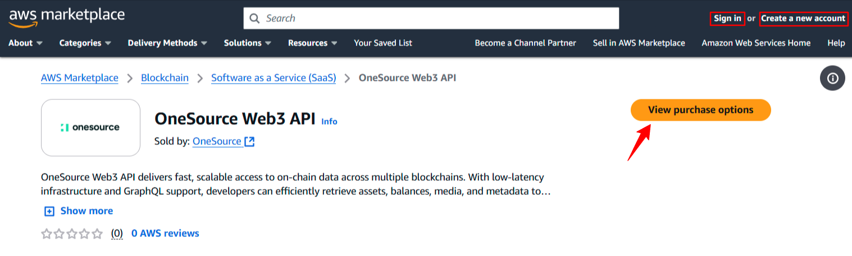The height and width of the screenshot is (256, 852).
Task: Click the AWS Marketplace logo
Action: pyautogui.click(x=66, y=17)
